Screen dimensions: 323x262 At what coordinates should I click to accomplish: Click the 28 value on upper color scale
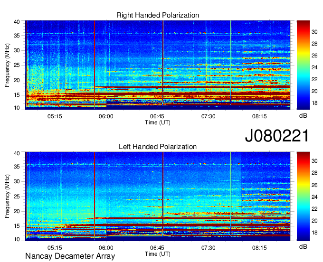(314, 44)
